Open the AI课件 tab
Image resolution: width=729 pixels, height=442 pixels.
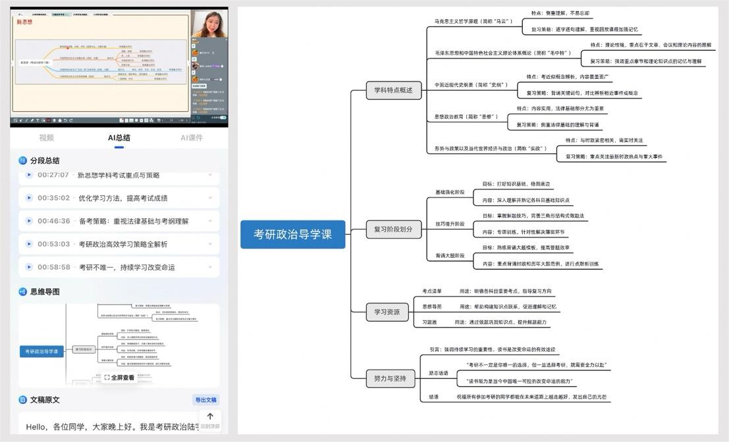[192, 138]
